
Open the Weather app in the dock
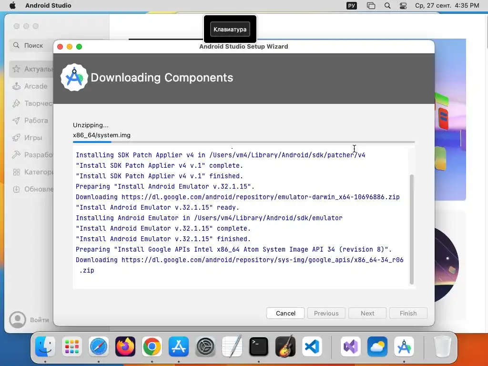tap(377, 346)
